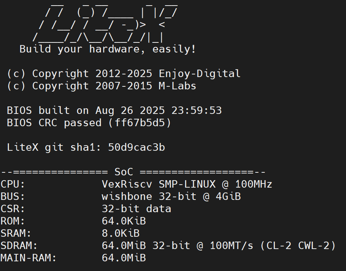Click the VexRiscv SMP-LINUX @ 100MHz value
The width and height of the screenshot is (346, 271).
(187, 184)
